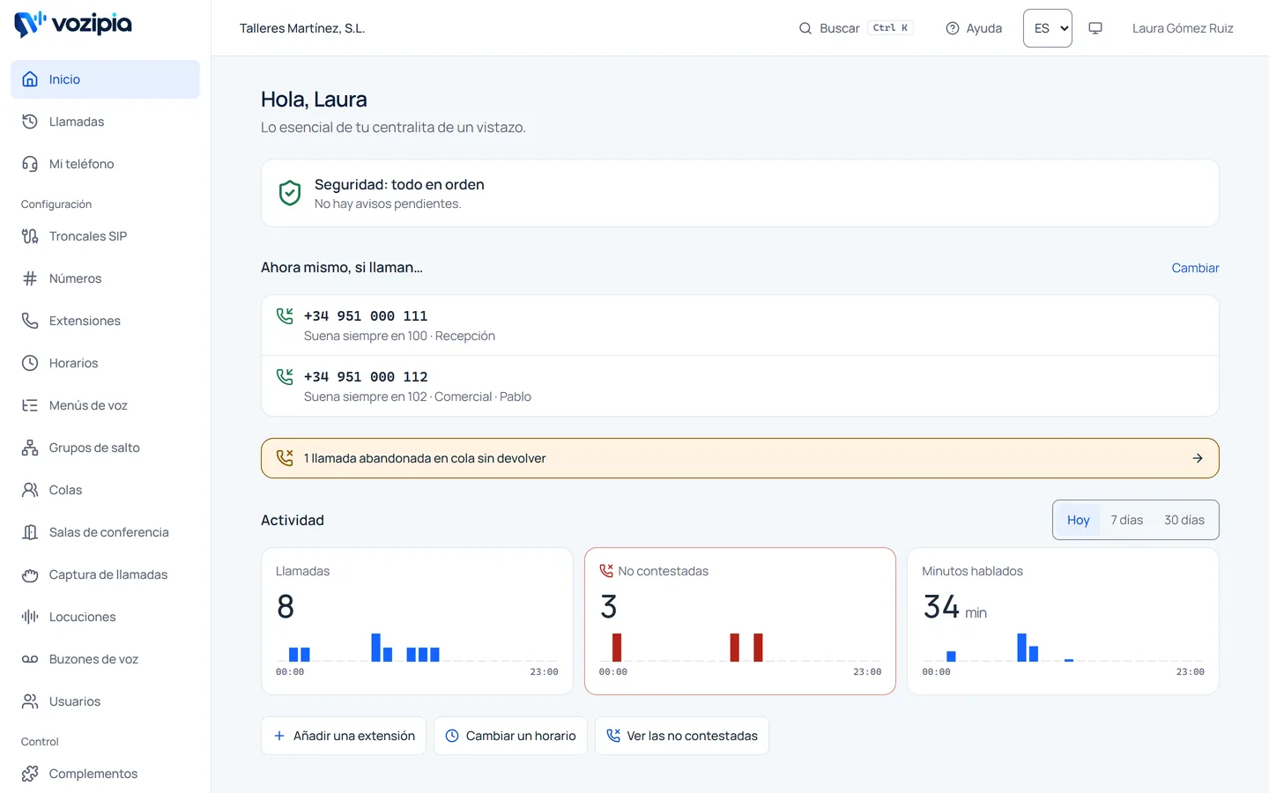Click the arrow on the abandoned call banner
Screen dimensions: 1269x793
(1198, 458)
